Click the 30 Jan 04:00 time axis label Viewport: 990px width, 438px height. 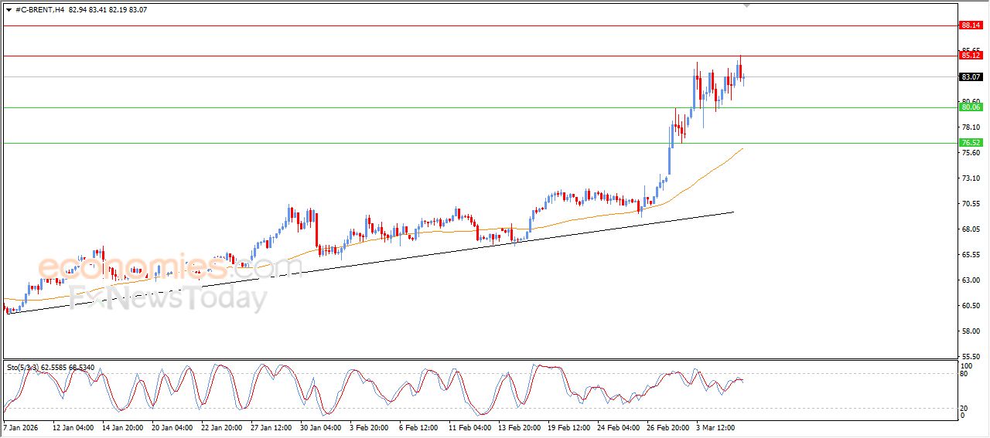(x=322, y=427)
